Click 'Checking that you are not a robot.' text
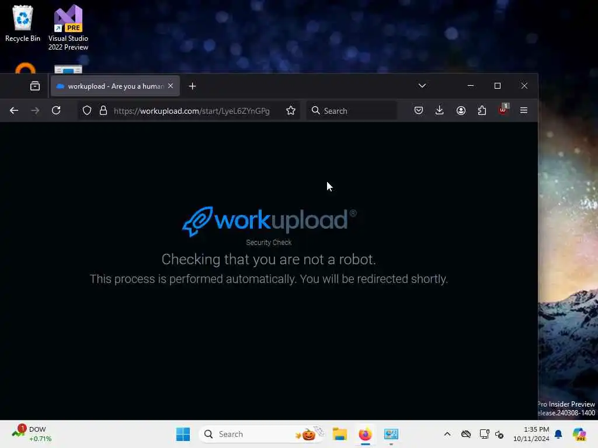 [269, 260]
